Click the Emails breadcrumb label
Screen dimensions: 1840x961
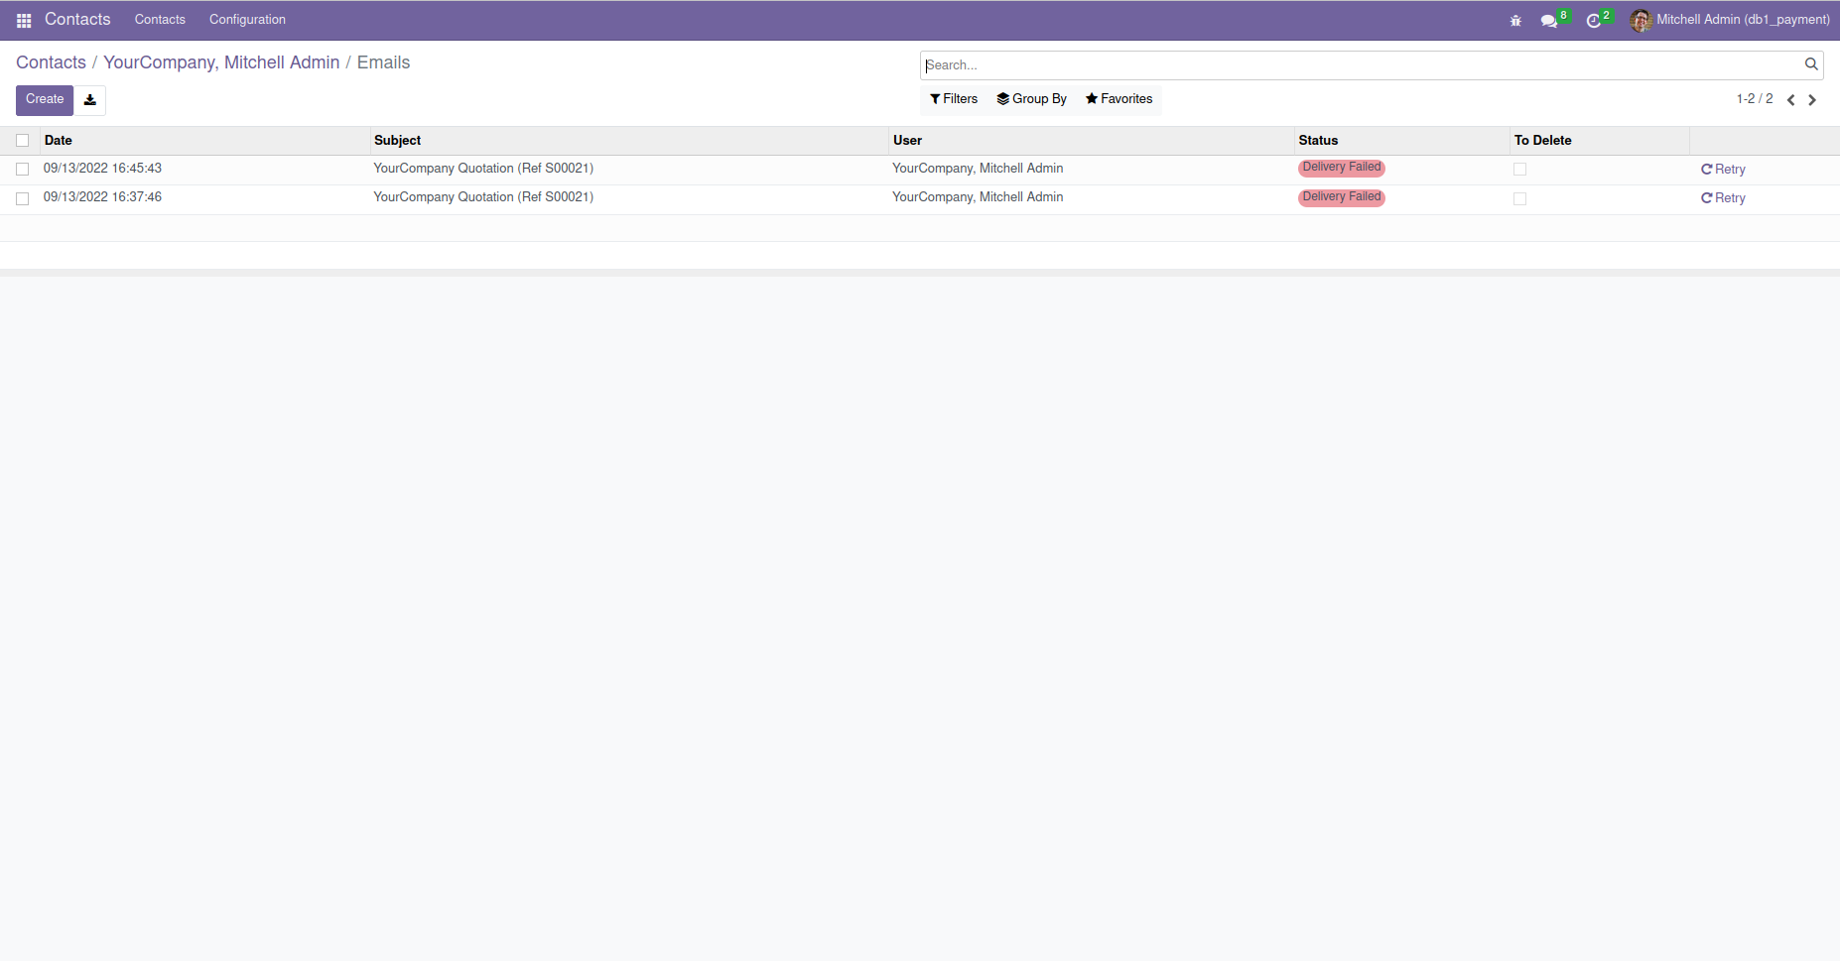point(383,62)
